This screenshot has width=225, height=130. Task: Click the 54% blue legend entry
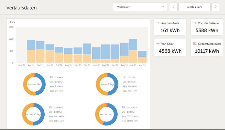(x=130, y=116)
